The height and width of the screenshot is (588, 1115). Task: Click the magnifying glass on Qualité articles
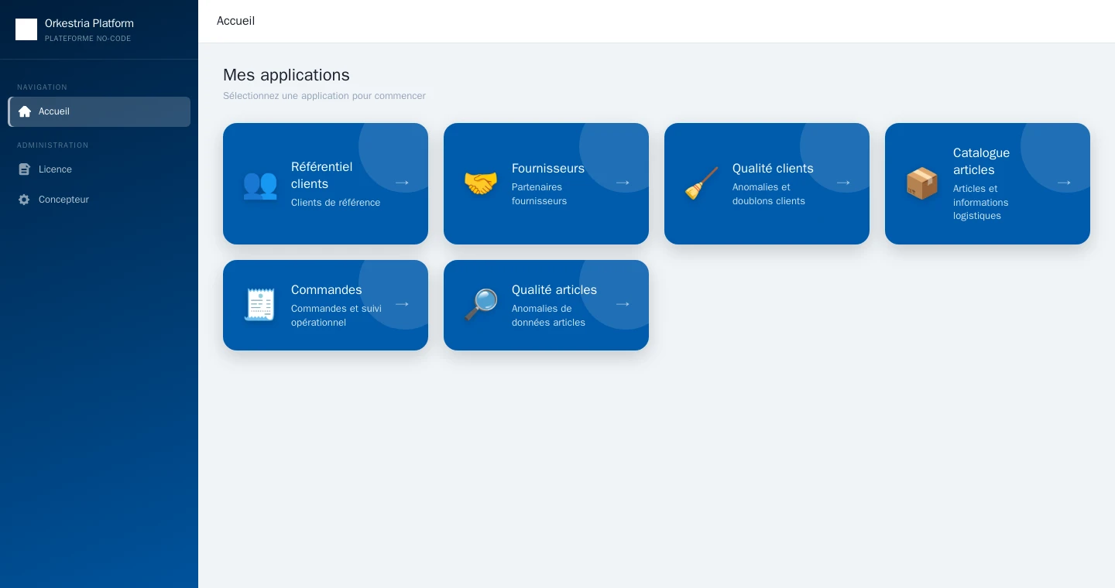tap(481, 305)
